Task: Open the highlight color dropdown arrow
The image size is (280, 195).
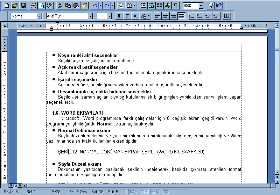Action: (x=149, y=16)
